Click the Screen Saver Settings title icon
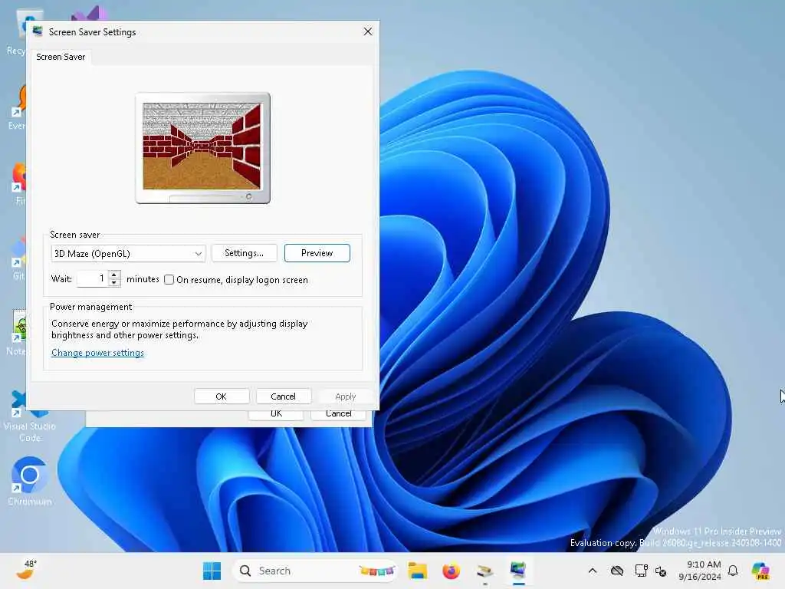Viewport: 785px width, 589px height. tap(38, 31)
